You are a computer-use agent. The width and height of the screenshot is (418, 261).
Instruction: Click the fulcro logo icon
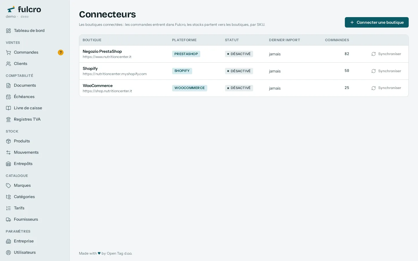coord(11,9)
